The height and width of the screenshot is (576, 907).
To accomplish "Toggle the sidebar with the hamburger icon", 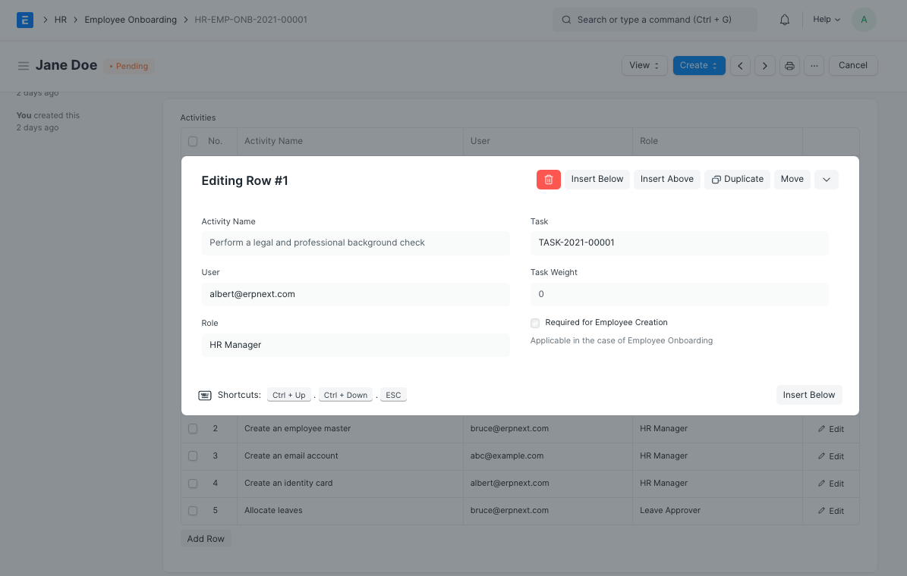I will coord(24,65).
